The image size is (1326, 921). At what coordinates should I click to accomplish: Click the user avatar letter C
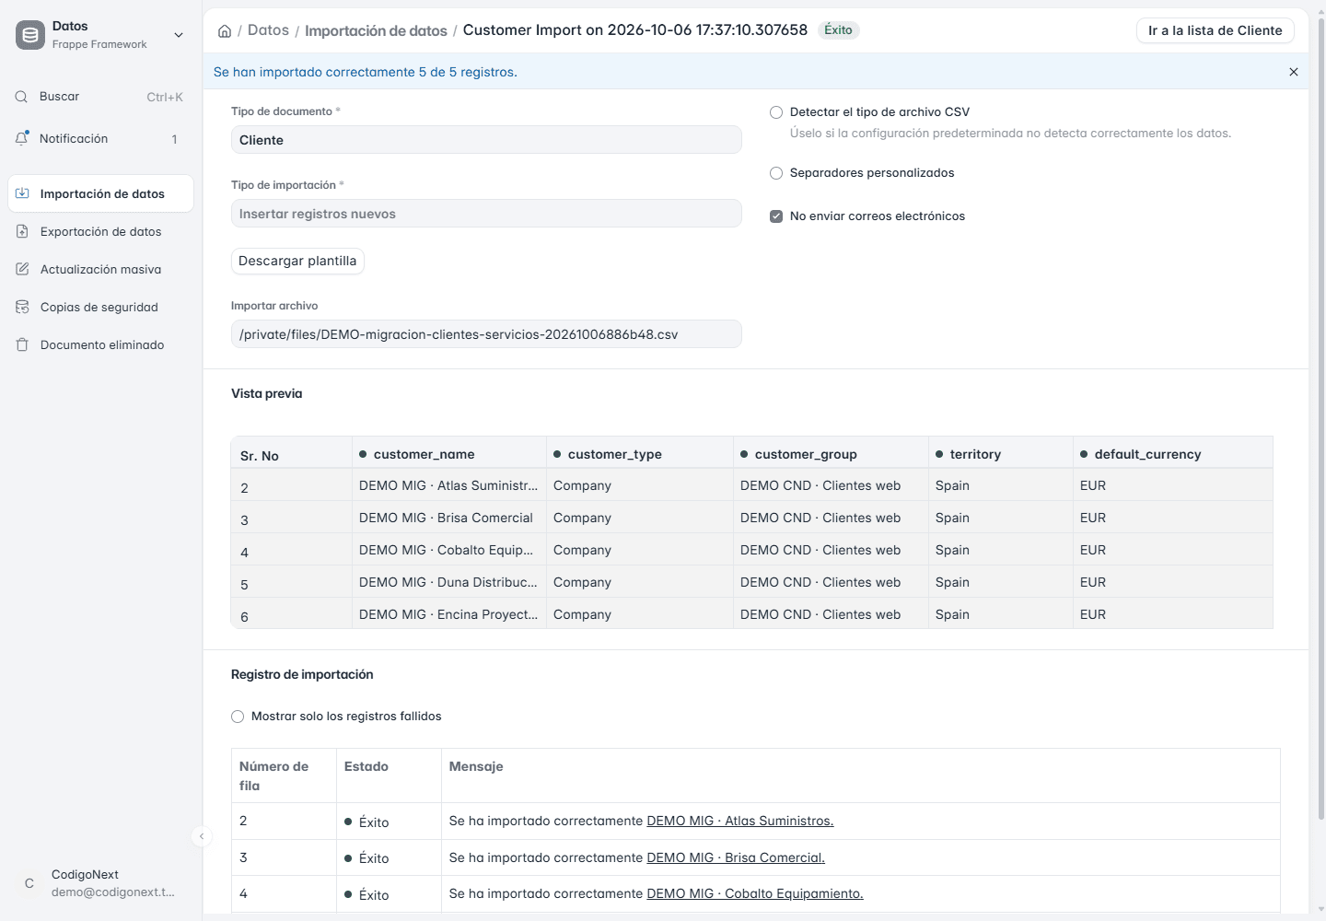pos(29,883)
